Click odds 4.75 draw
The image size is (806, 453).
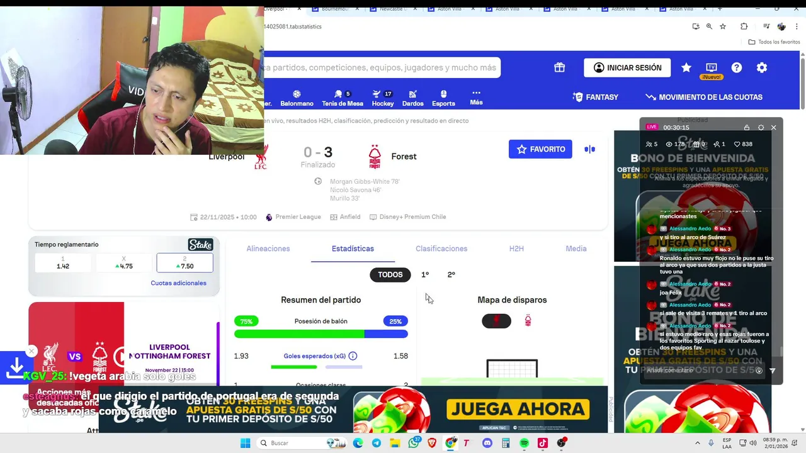point(123,263)
